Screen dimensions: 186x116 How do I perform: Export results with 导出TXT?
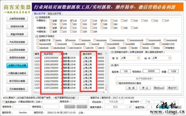point(172,88)
